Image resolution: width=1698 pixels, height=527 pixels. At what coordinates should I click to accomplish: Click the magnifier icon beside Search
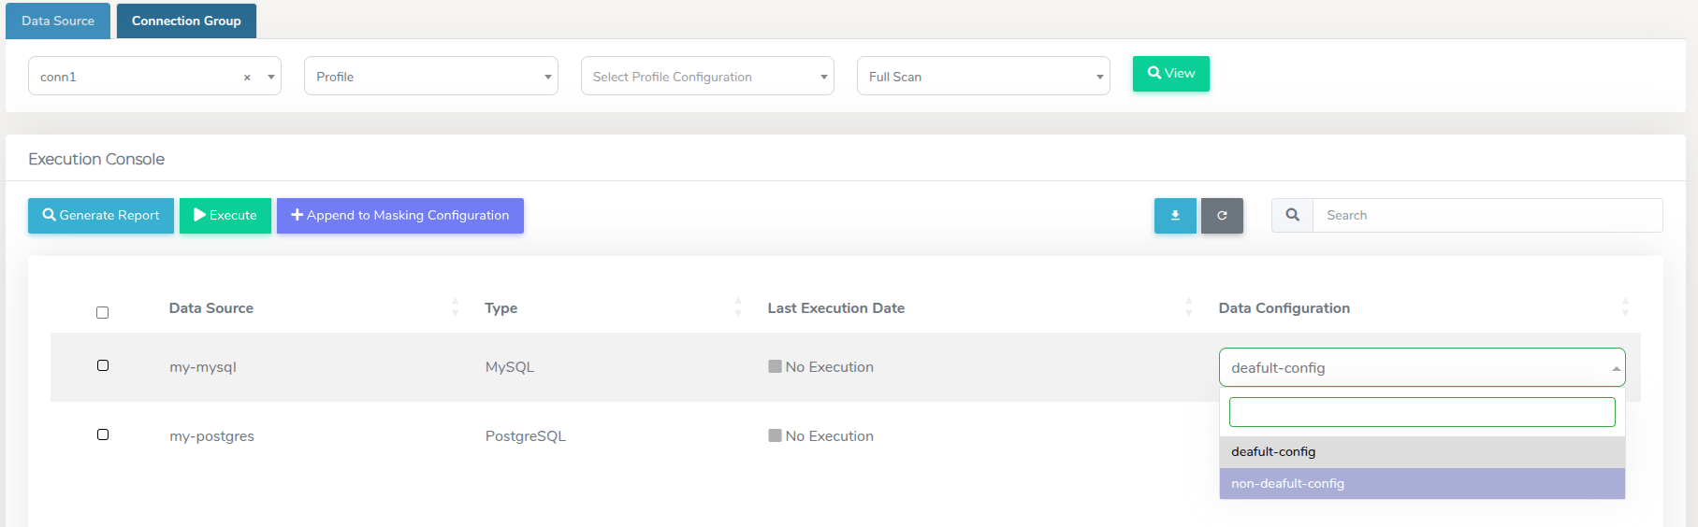coord(1292,215)
